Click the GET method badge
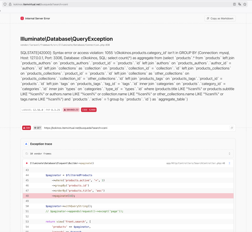 (38, 128)
